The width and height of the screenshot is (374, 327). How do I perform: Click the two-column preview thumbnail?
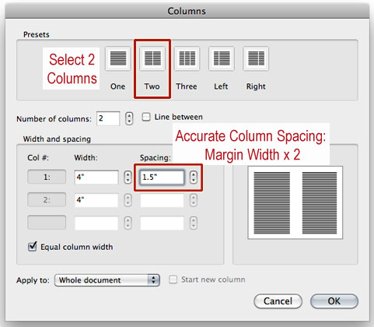tap(295, 202)
